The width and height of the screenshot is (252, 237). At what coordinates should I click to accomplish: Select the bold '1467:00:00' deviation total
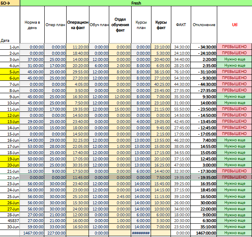tap(204, 233)
